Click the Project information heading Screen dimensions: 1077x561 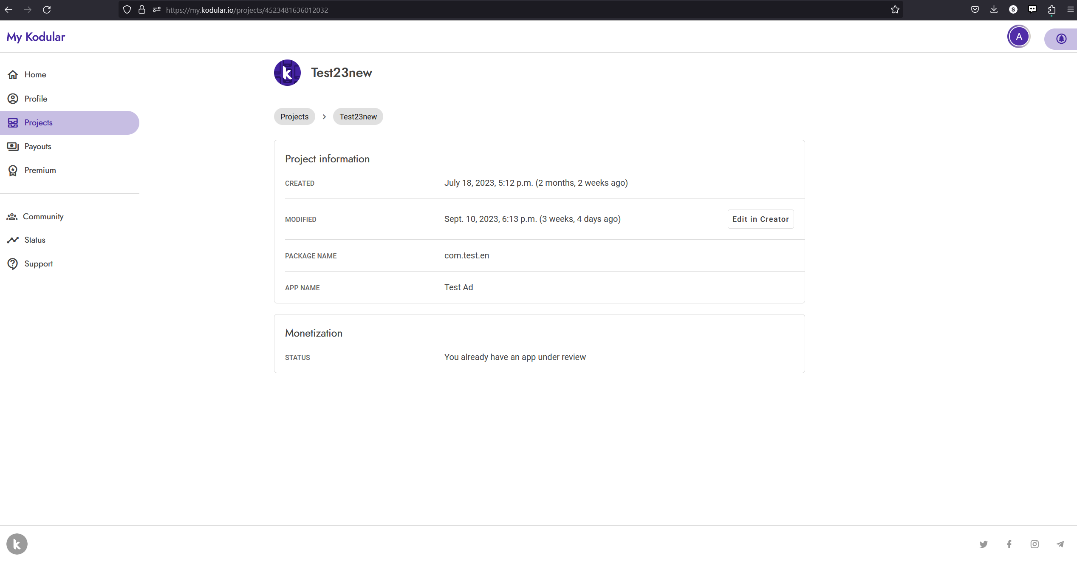pos(327,159)
